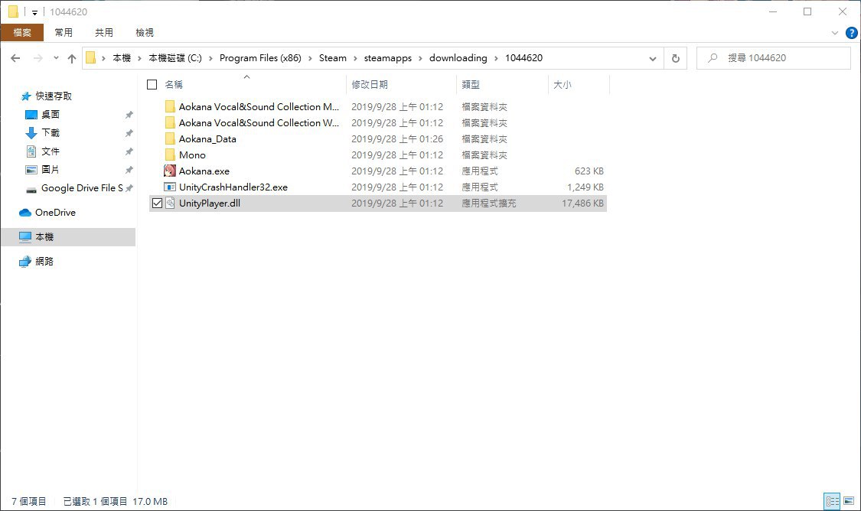The height and width of the screenshot is (511, 861).
Task: Click the search 1044620 field
Action: [773, 58]
